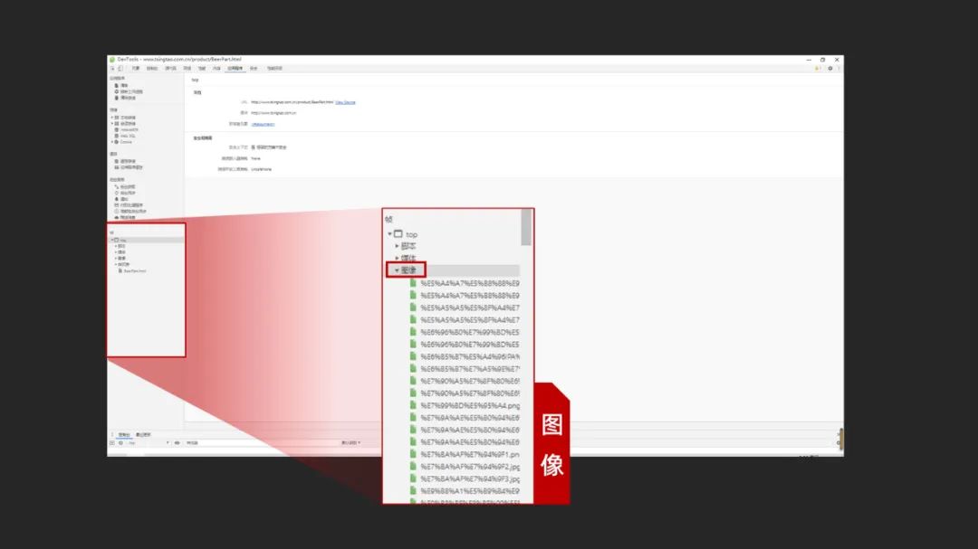Select 脚本 under the top frame
Image resolution: width=978 pixels, height=549 pixels.
(121, 246)
